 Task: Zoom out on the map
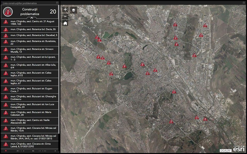65,16
